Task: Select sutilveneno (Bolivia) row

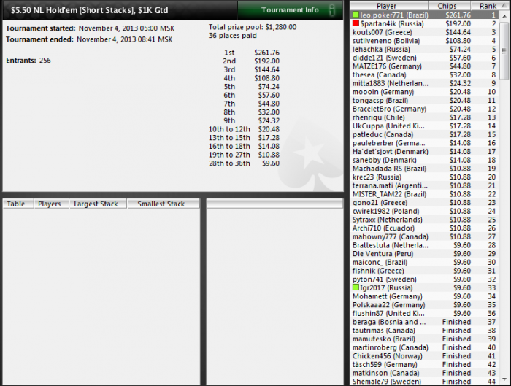Action: tap(424, 40)
